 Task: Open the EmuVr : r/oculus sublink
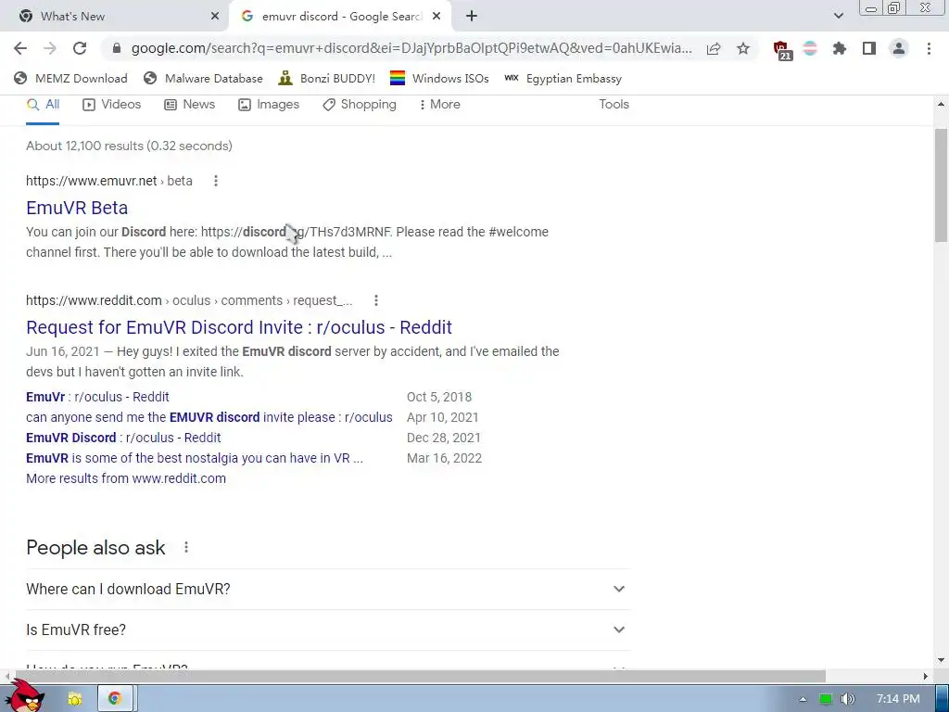click(x=97, y=397)
